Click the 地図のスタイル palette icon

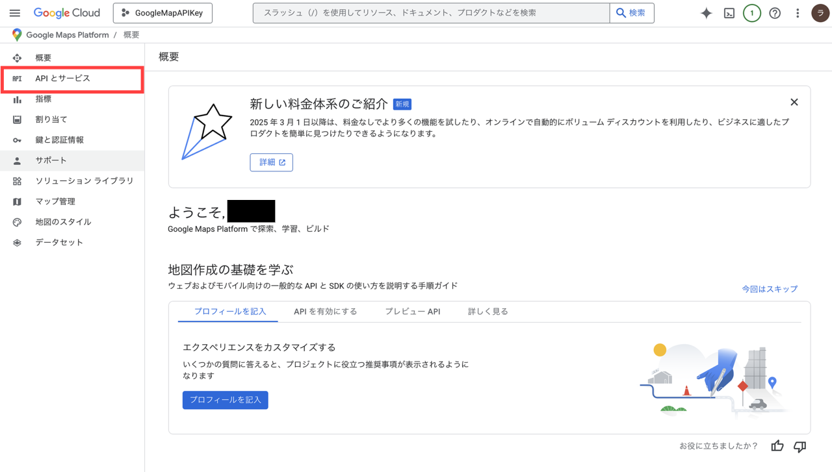coord(17,222)
